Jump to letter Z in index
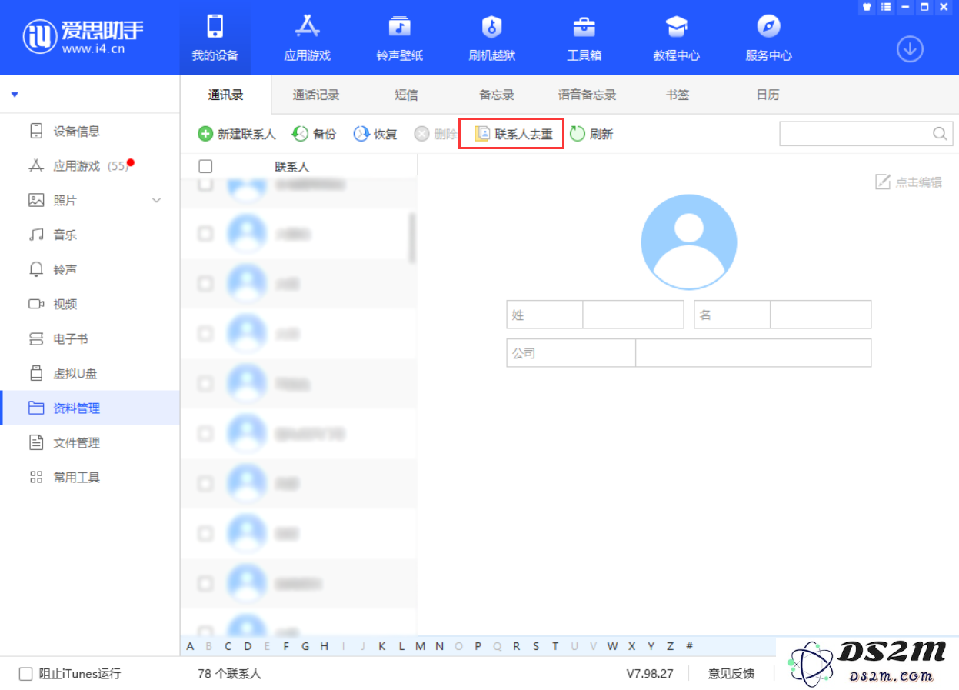Screen dimensions: 959x690 [x=670, y=646]
